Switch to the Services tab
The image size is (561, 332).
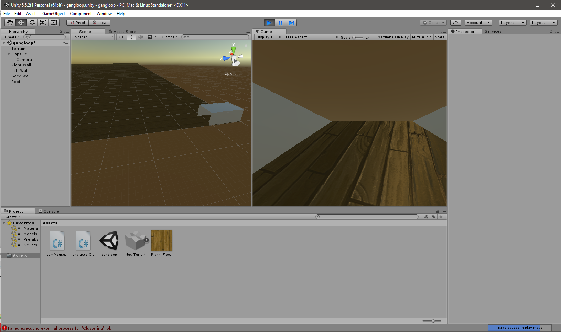[x=493, y=31]
